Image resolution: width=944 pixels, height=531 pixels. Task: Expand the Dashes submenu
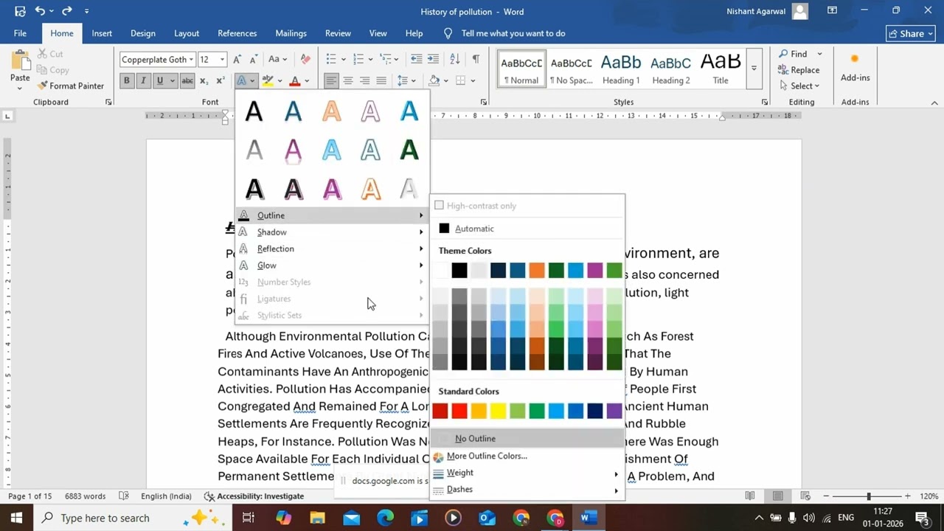(527, 490)
